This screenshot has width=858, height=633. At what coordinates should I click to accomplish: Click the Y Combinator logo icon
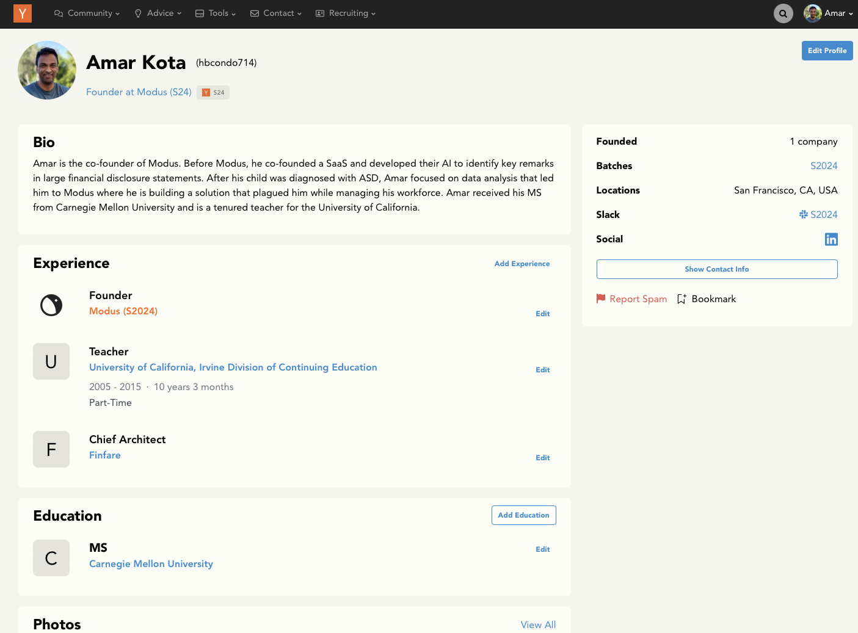coord(23,13)
